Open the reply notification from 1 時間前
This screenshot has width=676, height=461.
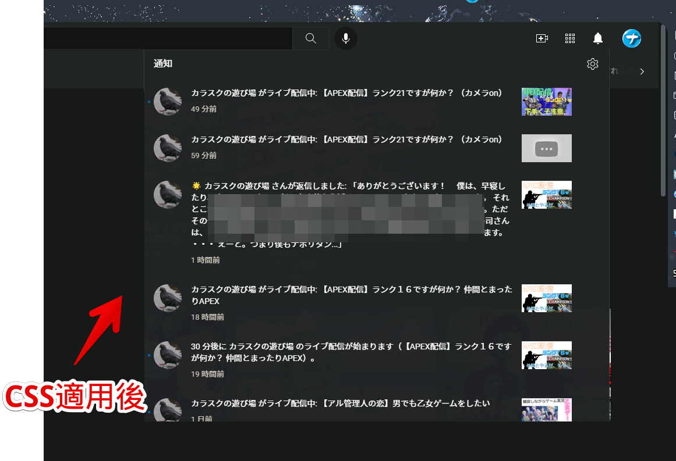tap(376, 223)
